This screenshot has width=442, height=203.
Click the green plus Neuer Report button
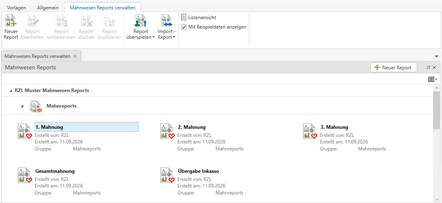(x=394, y=68)
